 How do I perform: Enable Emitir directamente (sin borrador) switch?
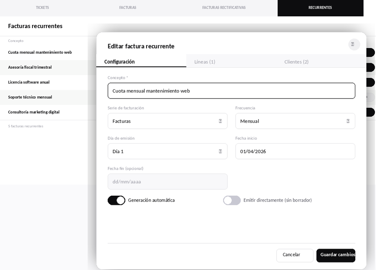pos(232,200)
